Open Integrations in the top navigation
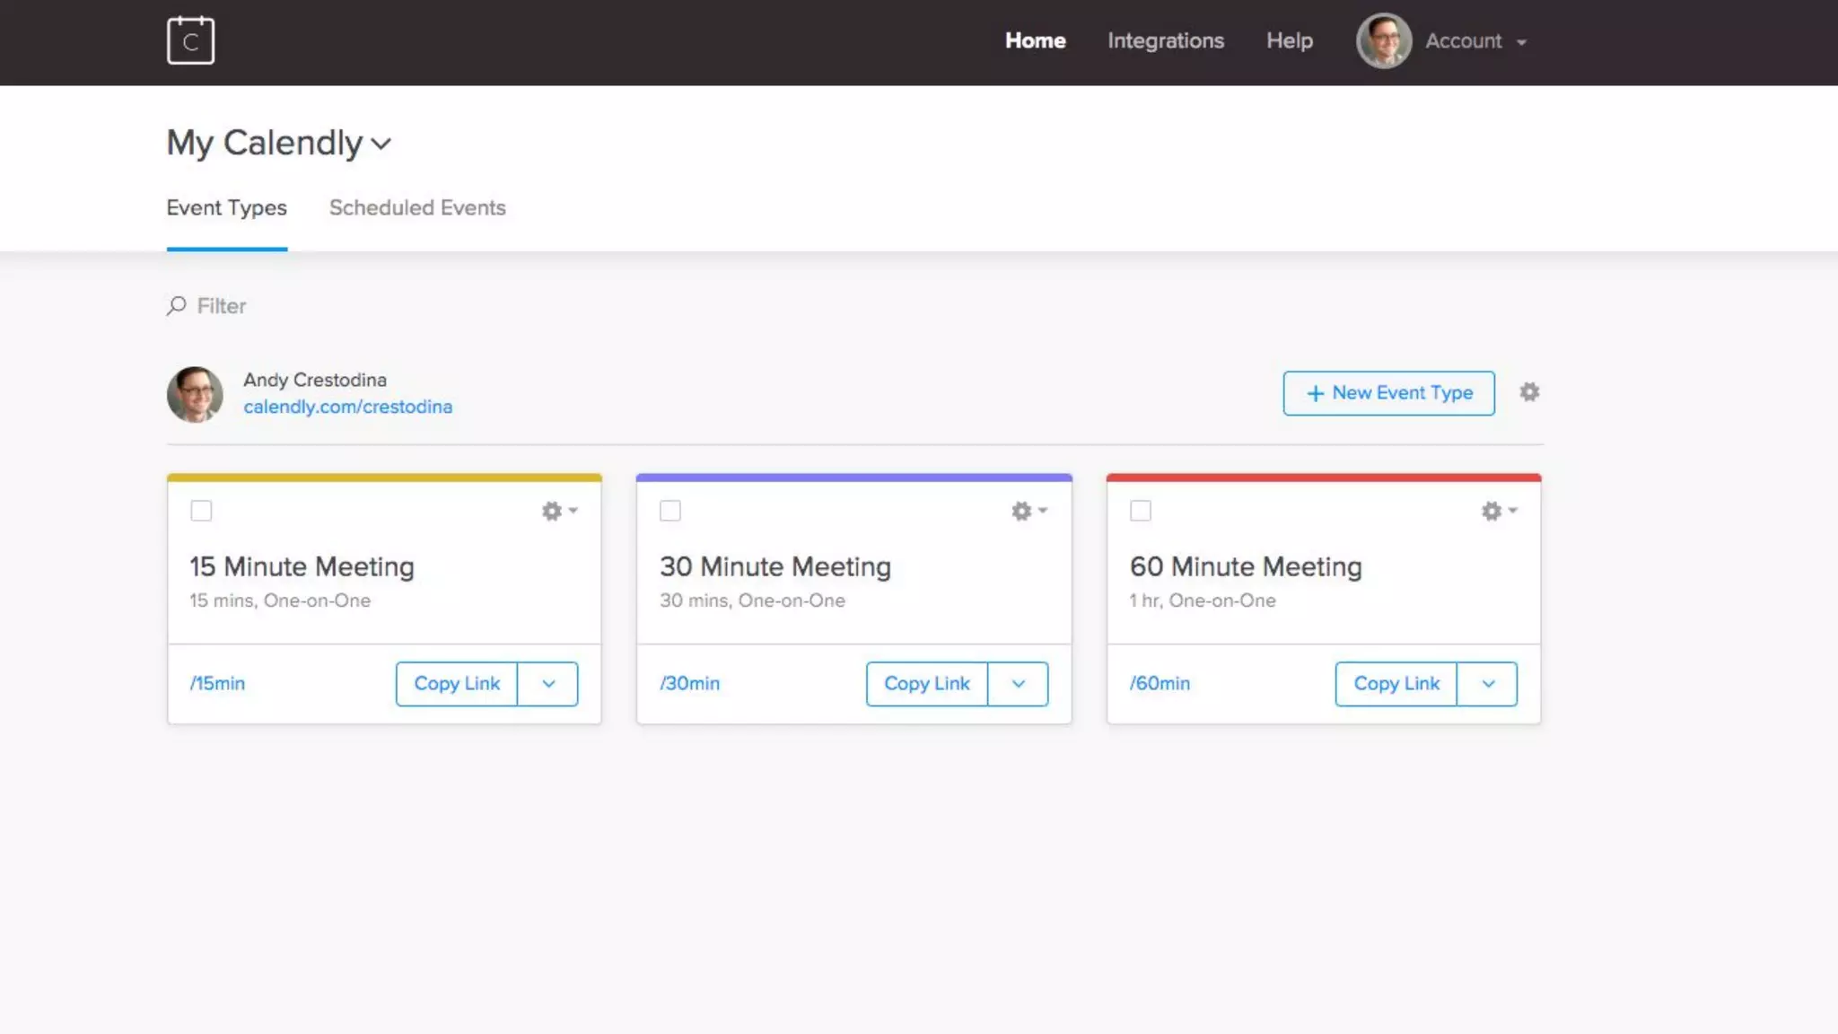 click(1165, 40)
